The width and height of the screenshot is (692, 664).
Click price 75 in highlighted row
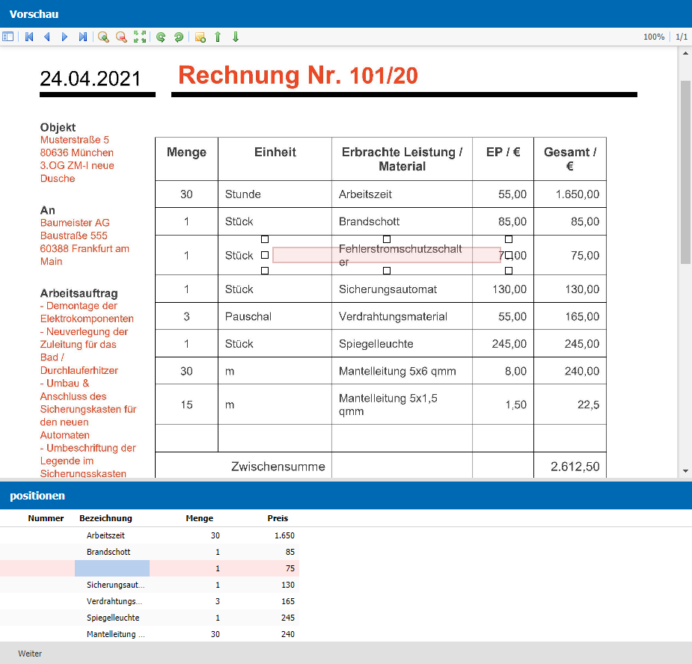click(x=290, y=568)
